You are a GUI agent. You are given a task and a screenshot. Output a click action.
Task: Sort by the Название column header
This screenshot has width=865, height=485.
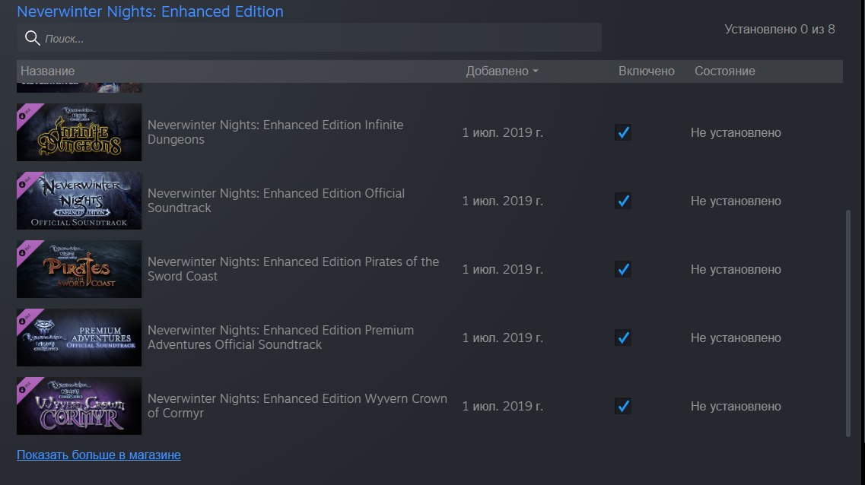(x=47, y=71)
